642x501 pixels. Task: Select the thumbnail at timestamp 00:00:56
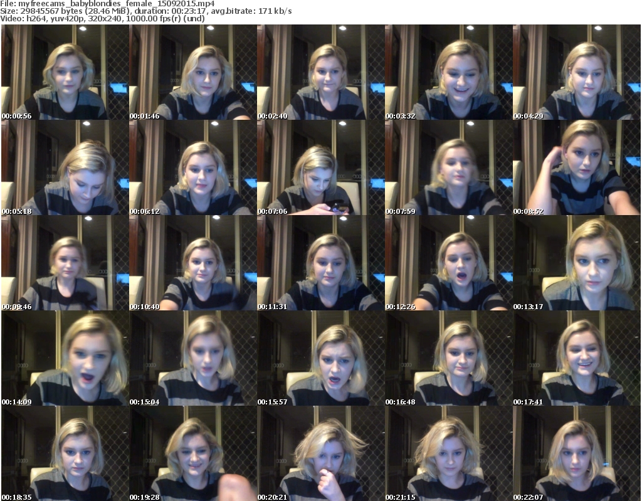[x=65, y=72]
